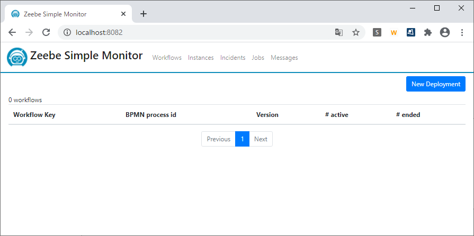This screenshot has width=474, height=236.
Task: Click the browser forward arrow
Action: point(29,32)
